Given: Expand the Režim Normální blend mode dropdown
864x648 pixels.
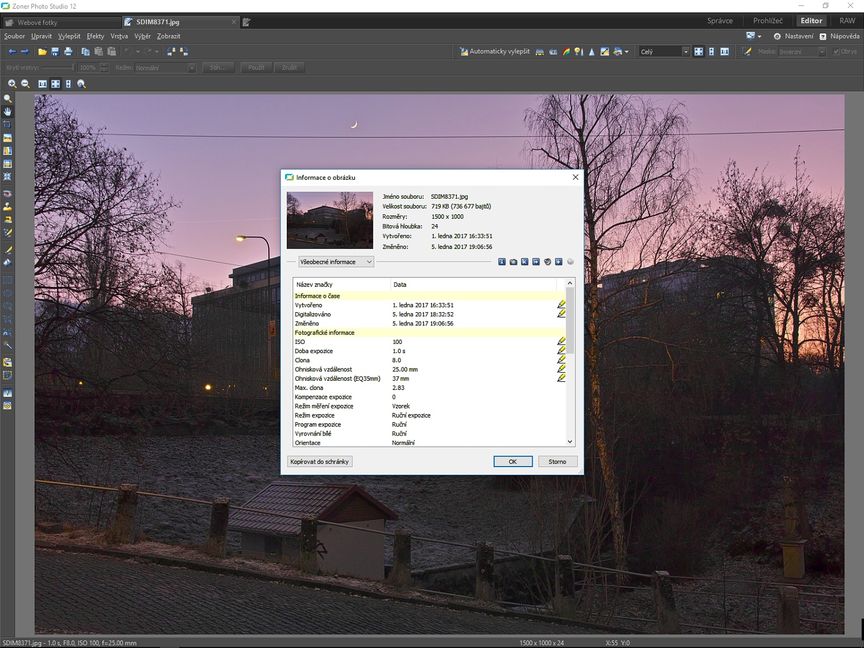Looking at the screenshot, I should click(165, 68).
